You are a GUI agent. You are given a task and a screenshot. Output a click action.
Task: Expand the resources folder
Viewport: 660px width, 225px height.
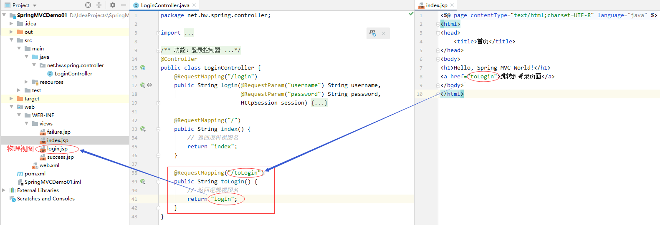[x=26, y=82]
